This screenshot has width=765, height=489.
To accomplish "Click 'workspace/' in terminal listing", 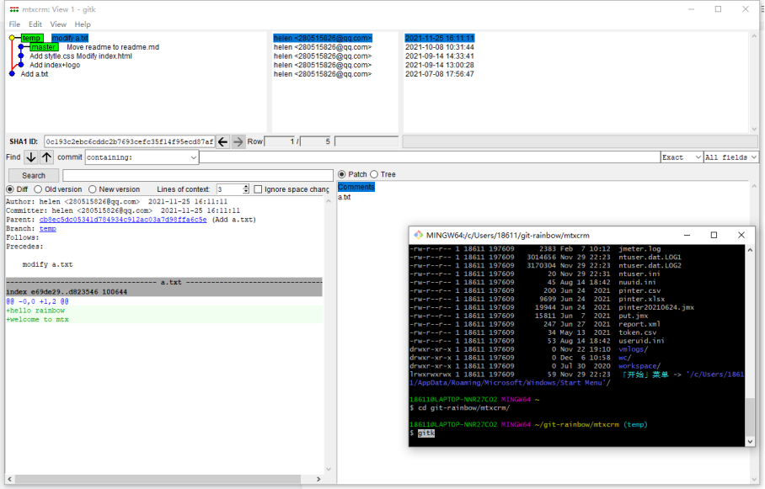I will pyautogui.click(x=639, y=366).
